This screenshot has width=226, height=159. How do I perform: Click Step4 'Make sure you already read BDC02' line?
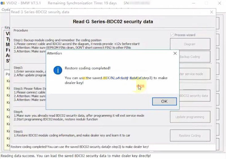[x=79, y=115]
